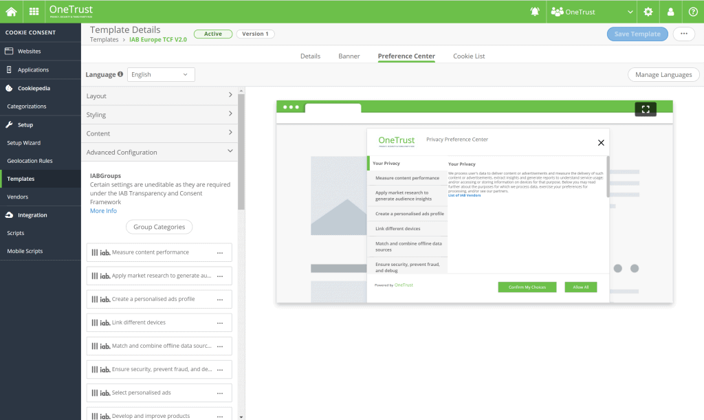Click the left panel vertical scrollbar
This screenshot has width=704, height=420.
(x=241, y=152)
